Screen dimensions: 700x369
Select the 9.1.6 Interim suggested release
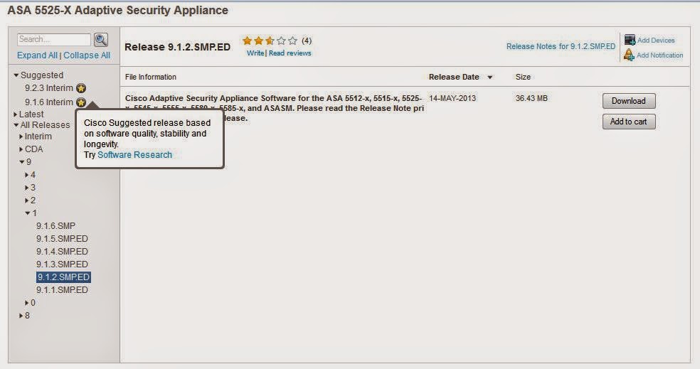(48, 102)
